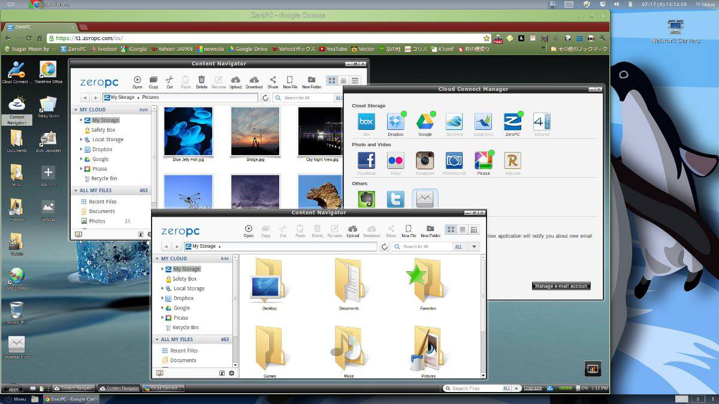Screen dimensions: 719x404
Task: Click Download in the Pictures Content Navigator toolbar
Action: (254, 82)
